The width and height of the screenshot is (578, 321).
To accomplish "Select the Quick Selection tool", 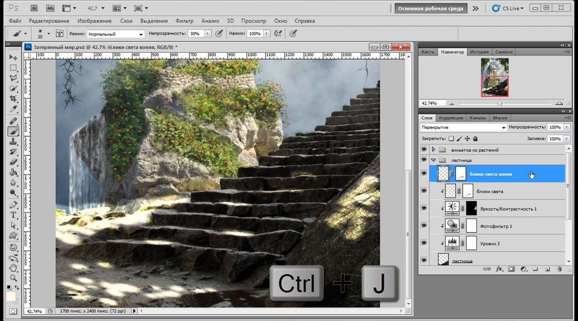I will coord(13,89).
